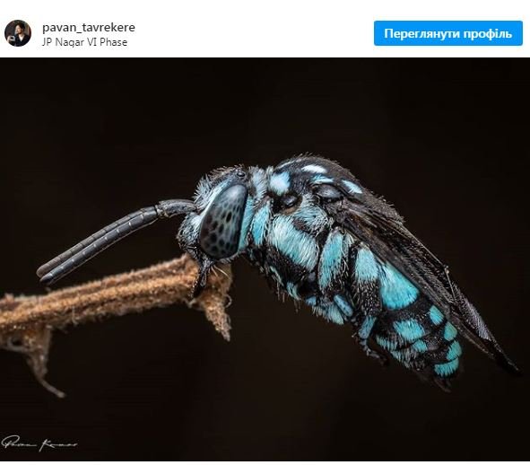Select the middle of the bee's antennae
The width and height of the screenshot is (530, 465).
[115, 235]
